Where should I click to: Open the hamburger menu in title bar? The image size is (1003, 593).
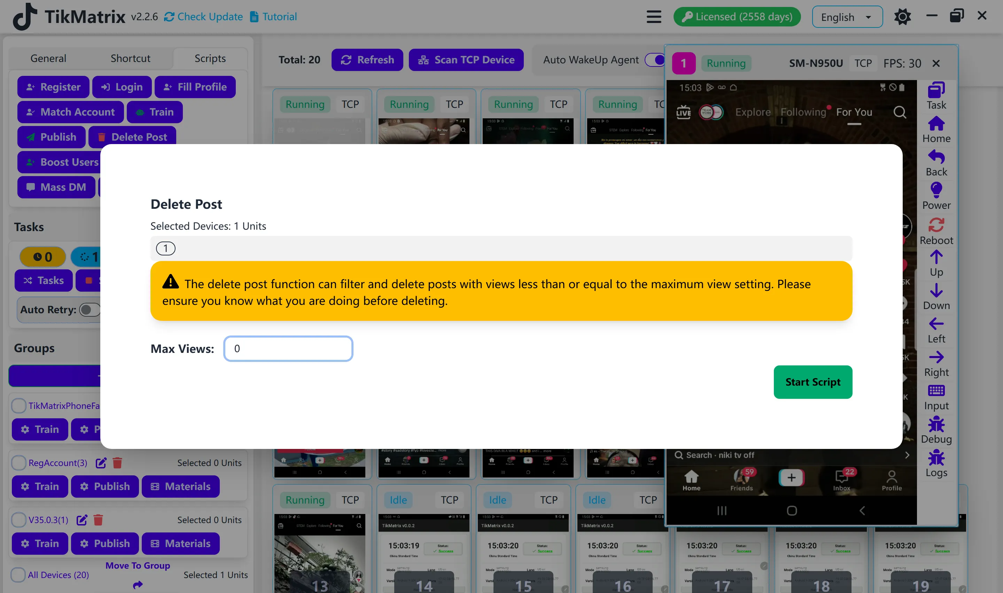click(654, 17)
